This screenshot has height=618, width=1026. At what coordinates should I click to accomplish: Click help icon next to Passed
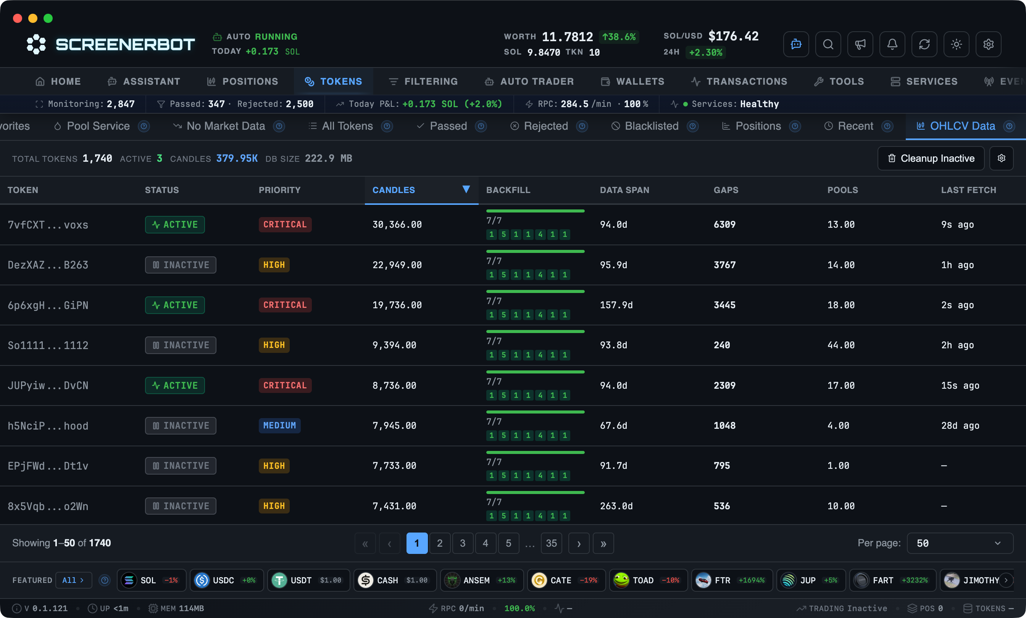tap(481, 126)
